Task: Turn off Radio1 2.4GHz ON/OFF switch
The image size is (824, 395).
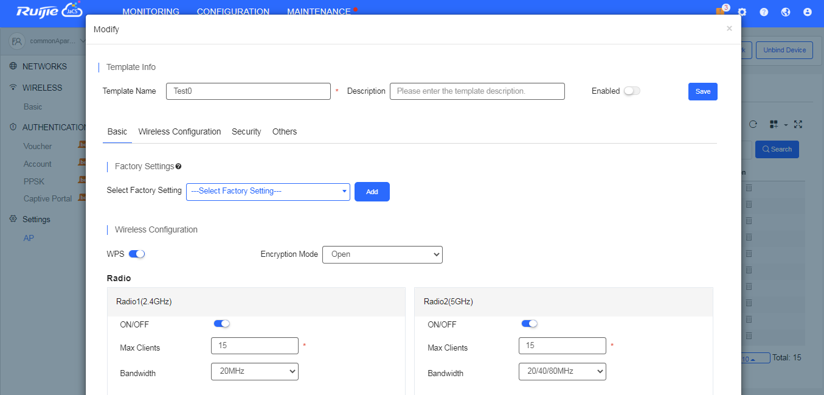Action: click(x=222, y=324)
